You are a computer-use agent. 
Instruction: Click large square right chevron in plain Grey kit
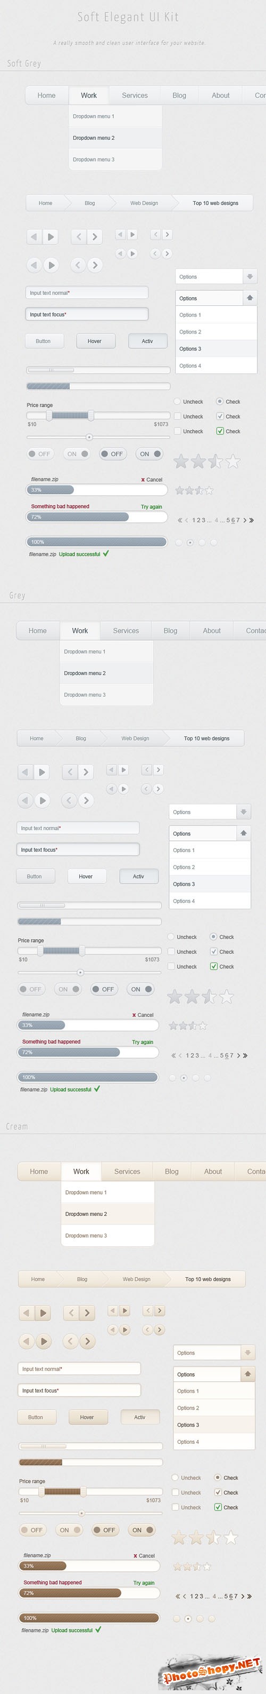point(86,772)
